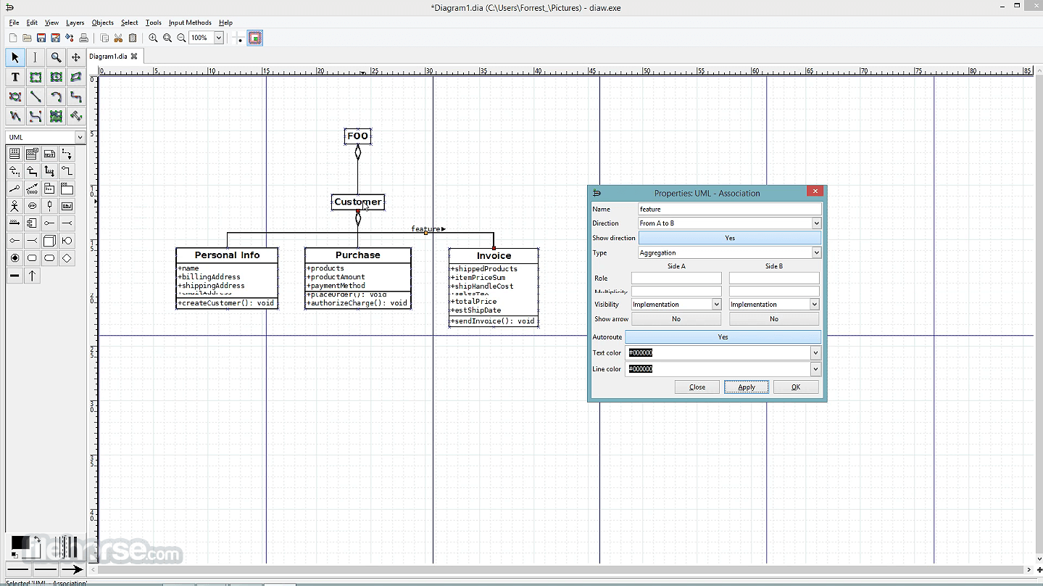Image resolution: width=1043 pixels, height=586 pixels.
Task: Open the Objects menu
Action: coord(102,22)
